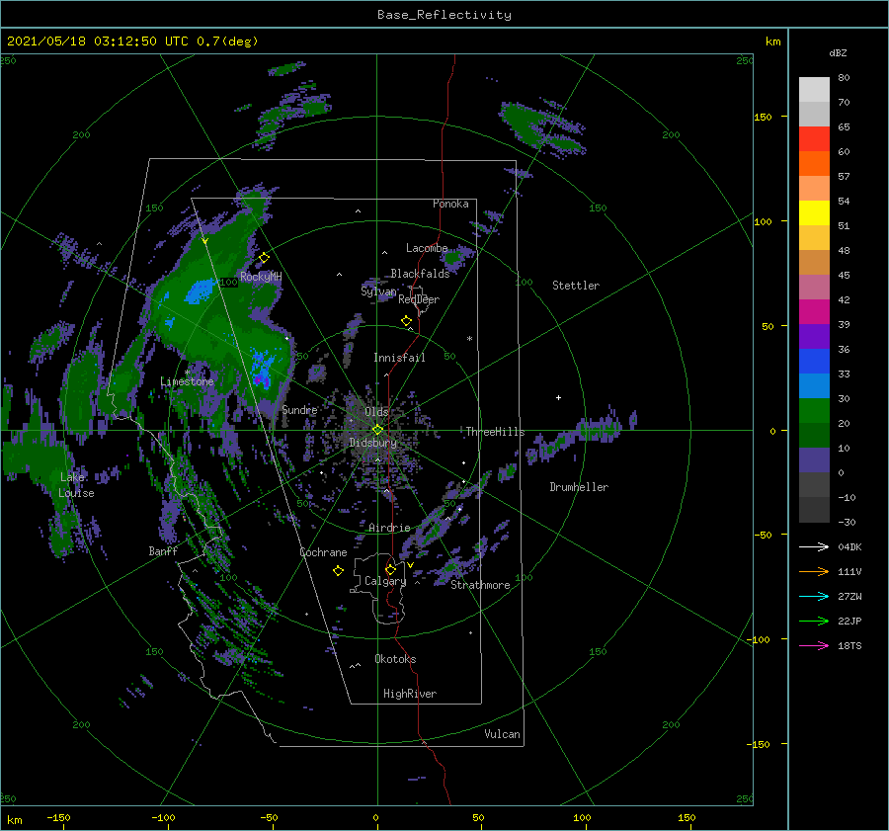889x831 pixels.
Task: Click the white plus marker west of Drumheller
Action: coord(558,397)
